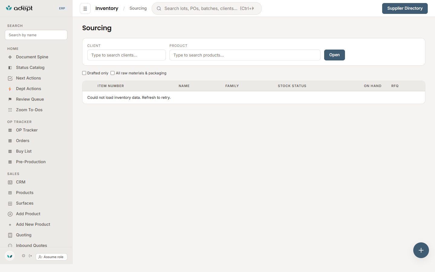Screen dimensions: 435x272
Task: Click the floating plus add button
Action: (421, 250)
